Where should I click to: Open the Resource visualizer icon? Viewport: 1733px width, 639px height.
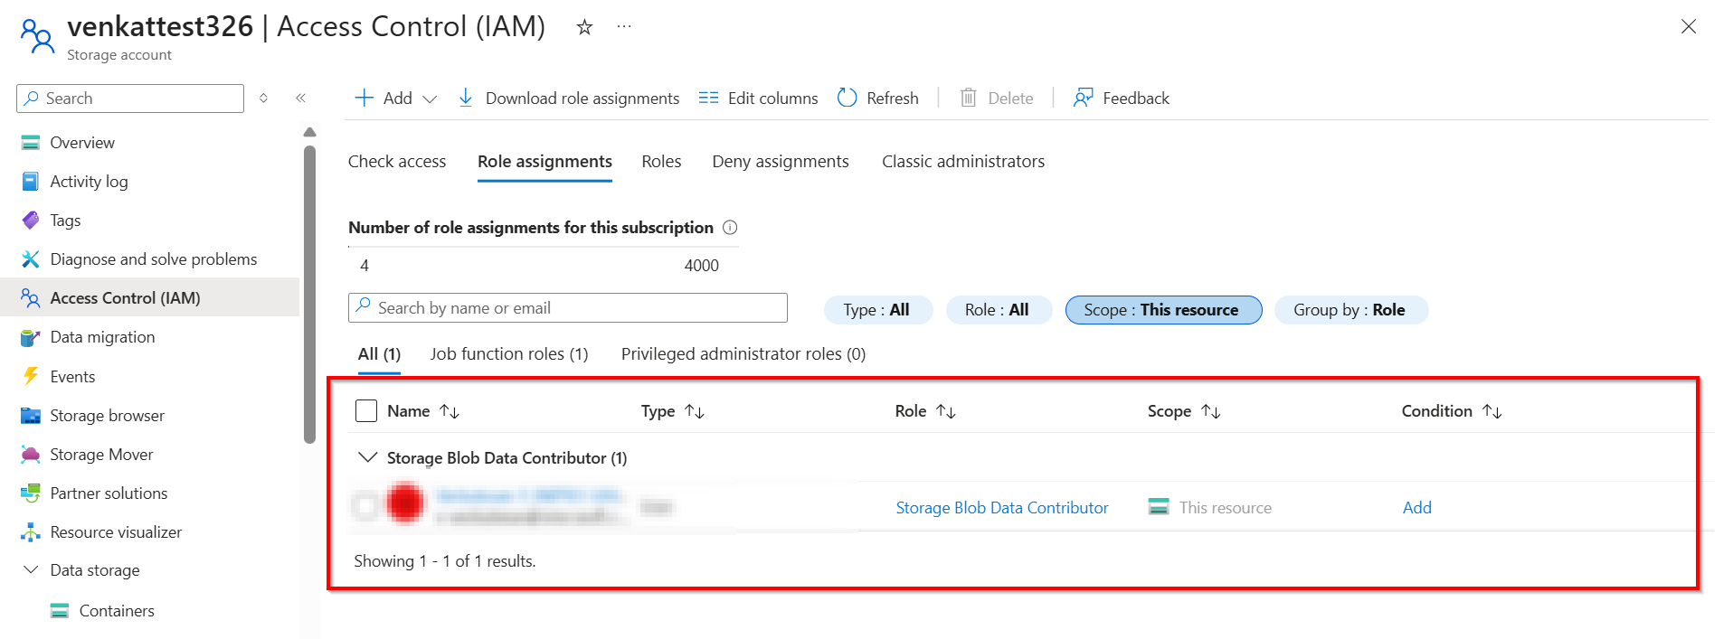click(31, 532)
